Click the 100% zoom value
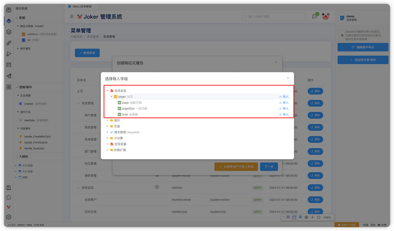Viewport: 394px width, 231px height. (x=327, y=217)
